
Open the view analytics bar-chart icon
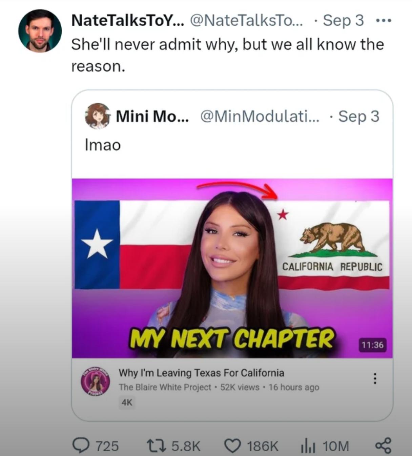point(308,446)
